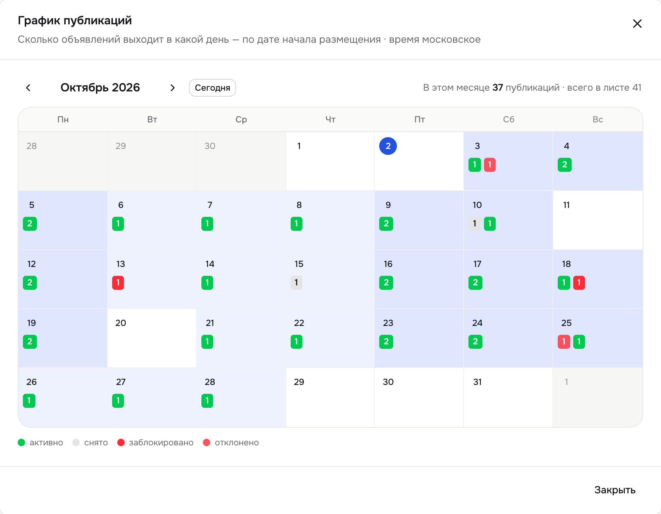The width and height of the screenshot is (661, 514).
Task: Click the Пн weekday header
Action: pyautogui.click(x=63, y=119)
